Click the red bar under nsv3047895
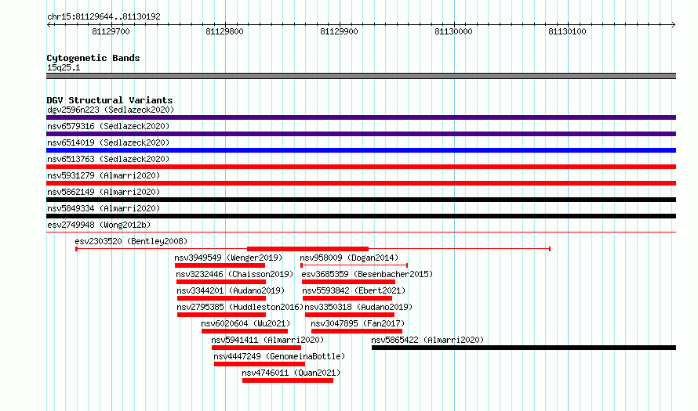The width and height of the screenshot is (698, 411). pos(357,331)
